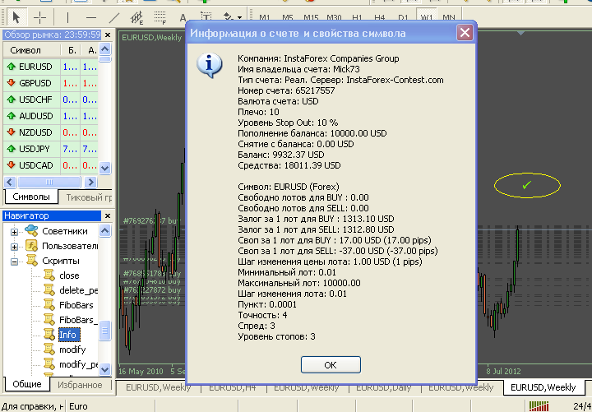Switch chart to M15 timeframe
The image size is (592, 412).
click(311, 18)
